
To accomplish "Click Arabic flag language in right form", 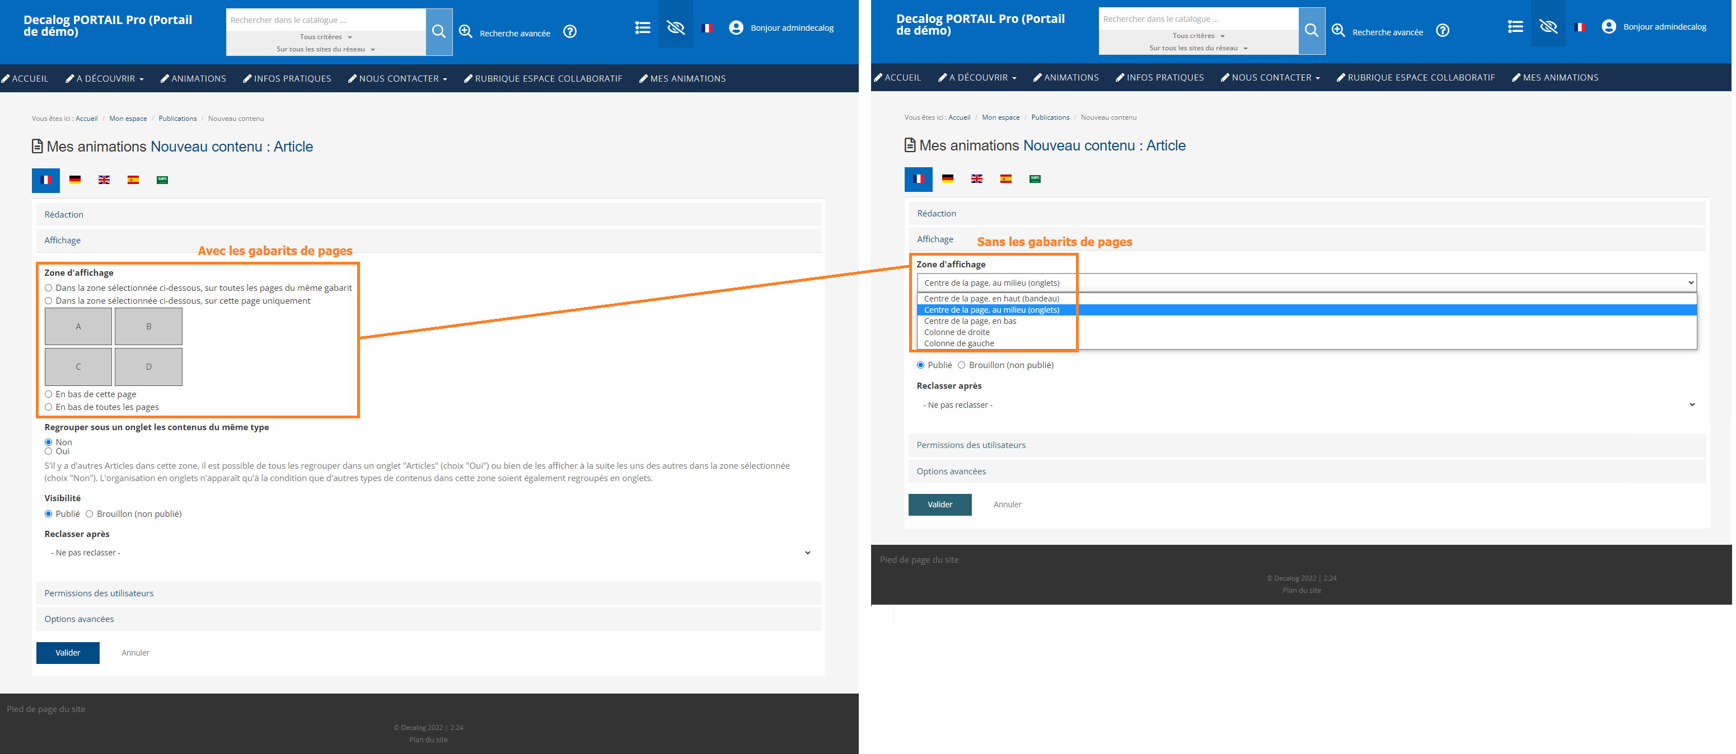I will pos(1035,179).
